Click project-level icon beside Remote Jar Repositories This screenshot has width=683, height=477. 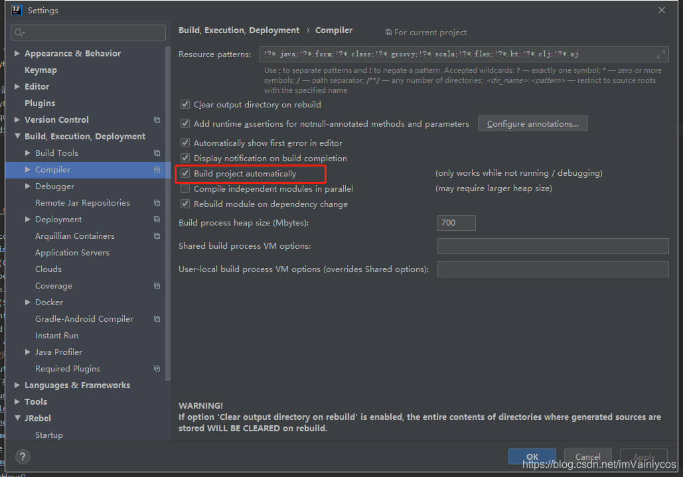[157, 203]
